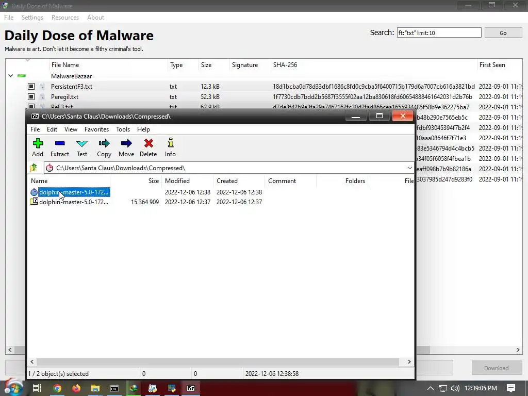Open About menu in Daily Dose of Malware
The width and height of the screenshot is (528, 396).
pyautogui.click(x=95, y=18)
